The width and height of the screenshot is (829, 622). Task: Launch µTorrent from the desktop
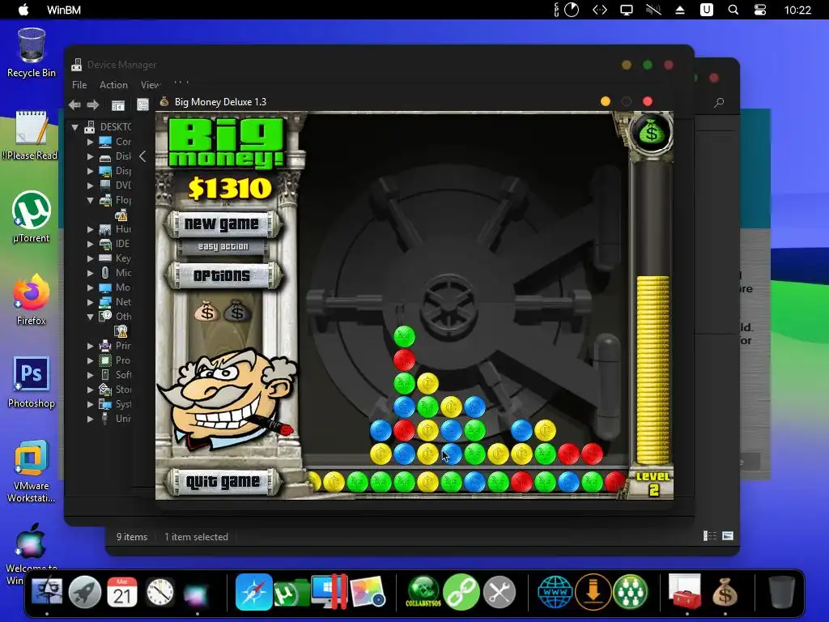pyautogui.click(x=32, y=217)
